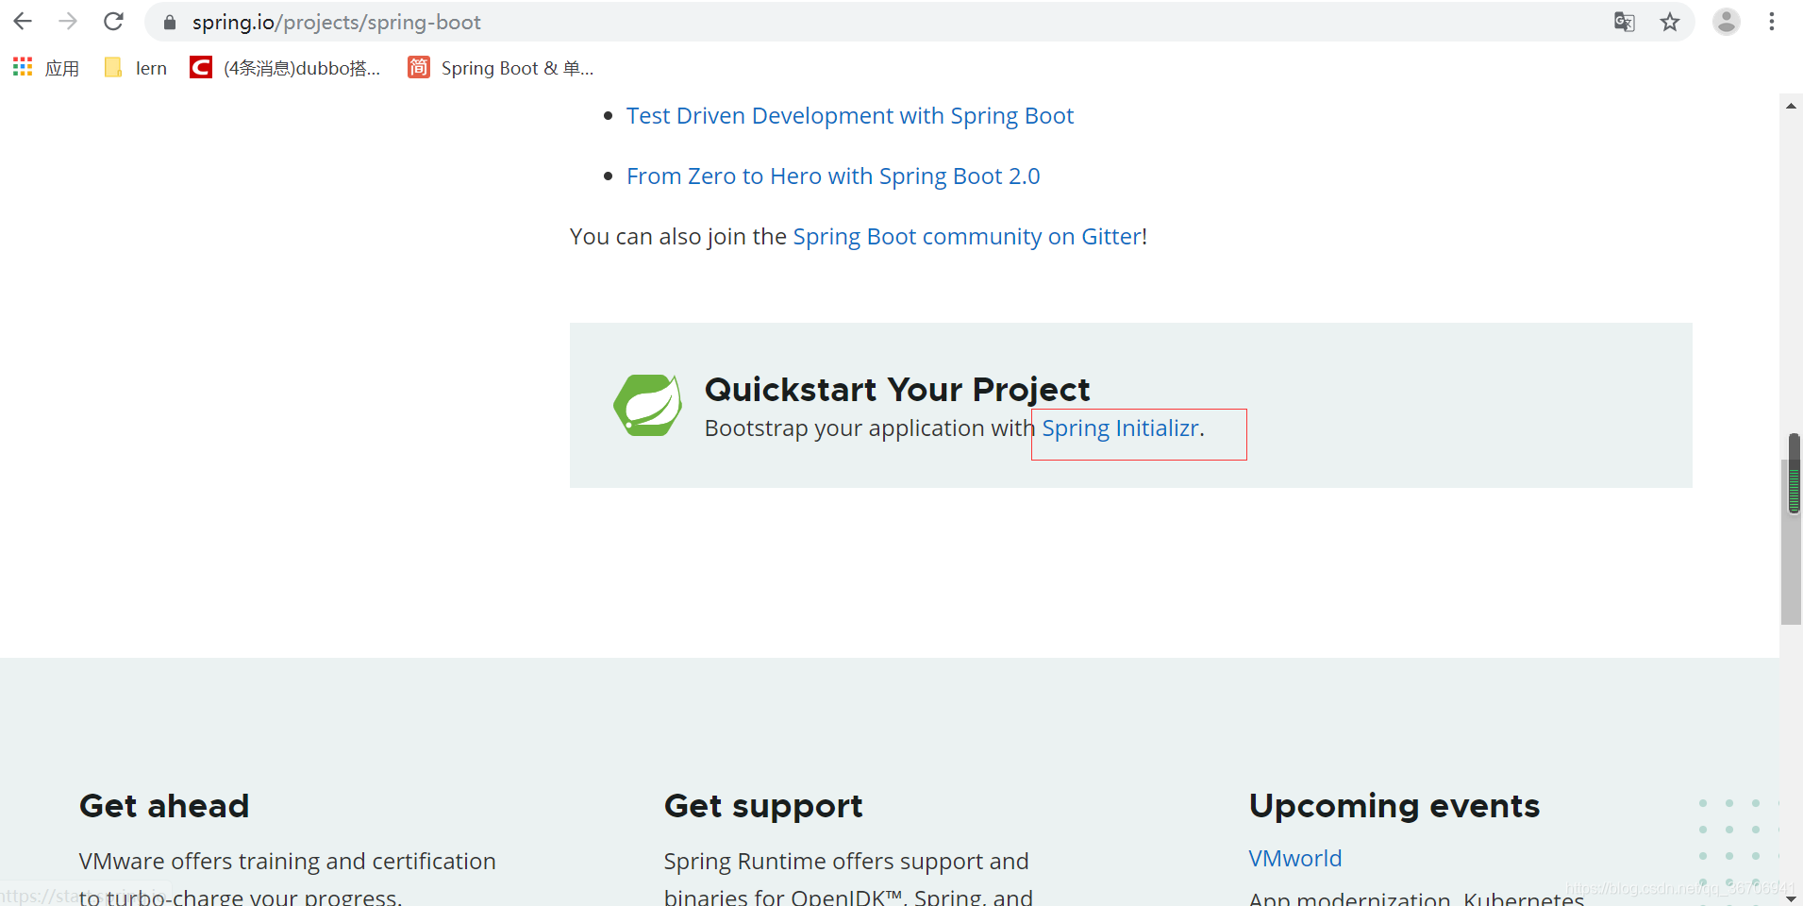Click the Get ahead heading
The width and height of the screenshot is (1803, 906).
point(164,806)
